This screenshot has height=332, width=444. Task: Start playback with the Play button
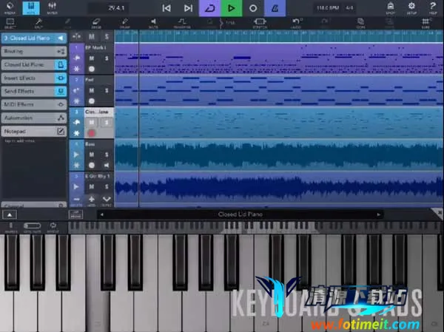(232, 8)
